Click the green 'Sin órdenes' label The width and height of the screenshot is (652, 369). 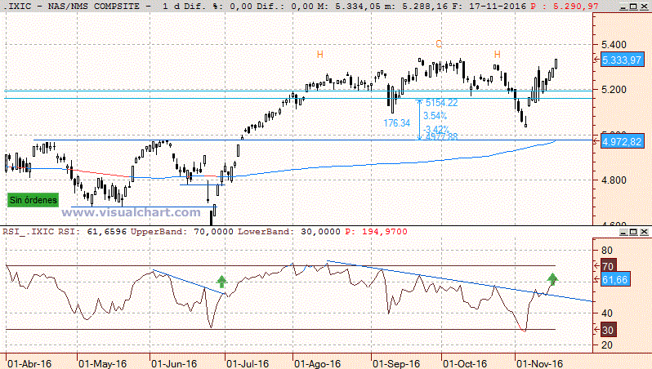[x=33, y=200]
